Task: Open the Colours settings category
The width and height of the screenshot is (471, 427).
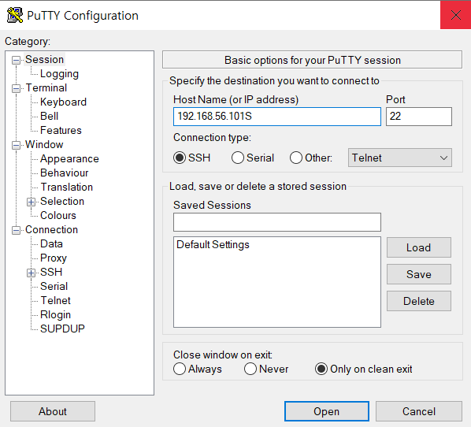Action: 58,215
